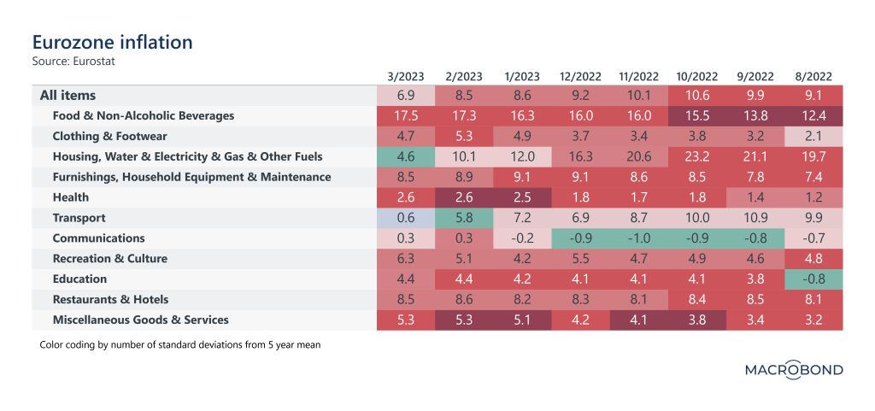This screenshot has width=875, height=411.
Task: Click the Food 3/2023 cell showing 17.5
Action: 406,115
